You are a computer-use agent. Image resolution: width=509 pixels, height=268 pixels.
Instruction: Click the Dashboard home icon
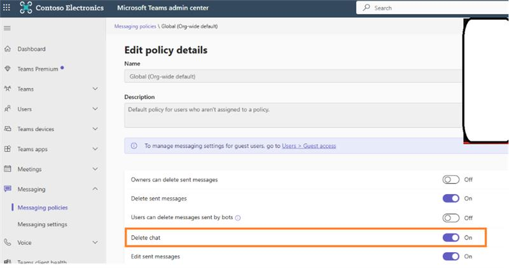tap(8, 49)
